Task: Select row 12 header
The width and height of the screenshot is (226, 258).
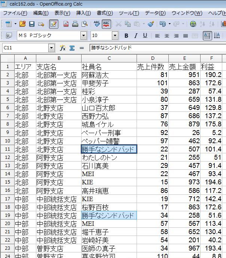Action: (7, 157)
